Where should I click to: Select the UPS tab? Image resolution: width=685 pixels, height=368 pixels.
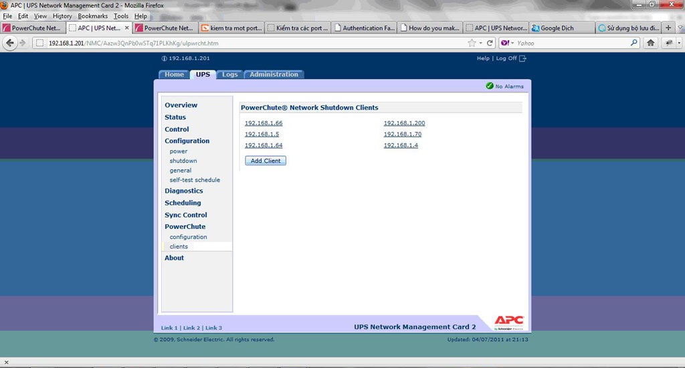point(203,74)
